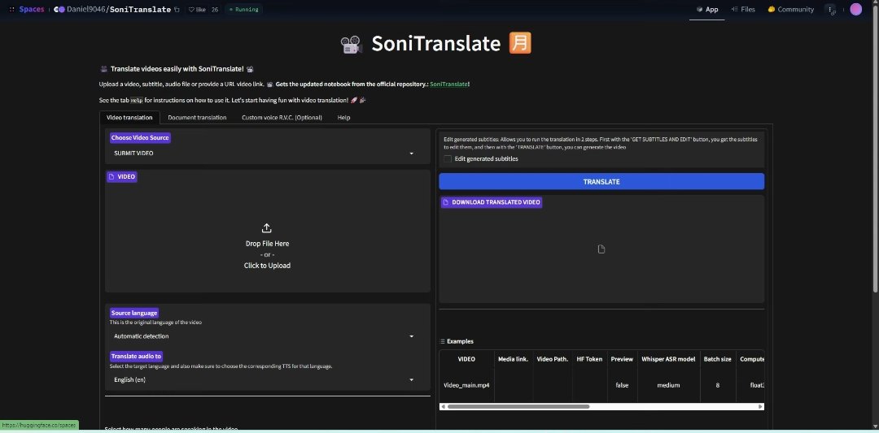
Task: Click the batch size value 8 cell
Action: 718,385
